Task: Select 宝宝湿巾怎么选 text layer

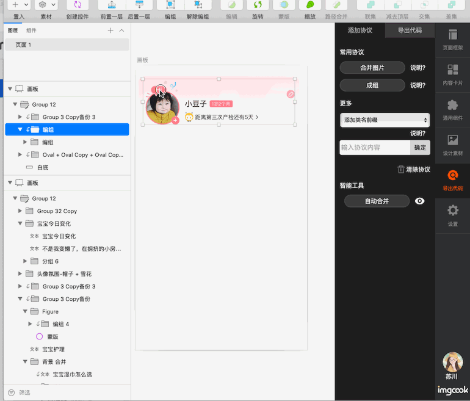Action: 67,374
